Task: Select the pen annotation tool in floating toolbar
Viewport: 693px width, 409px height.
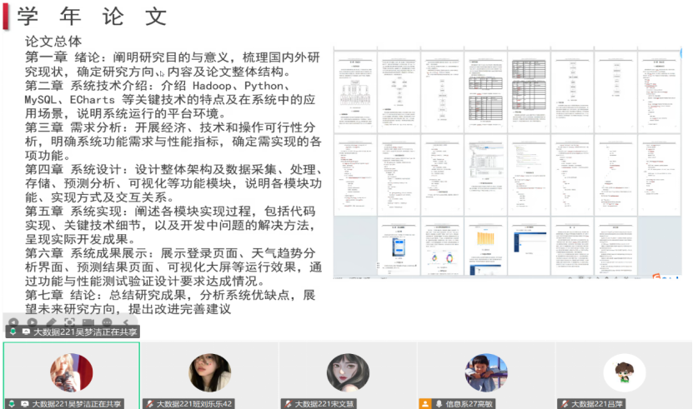Action: [x=50, y=322]
